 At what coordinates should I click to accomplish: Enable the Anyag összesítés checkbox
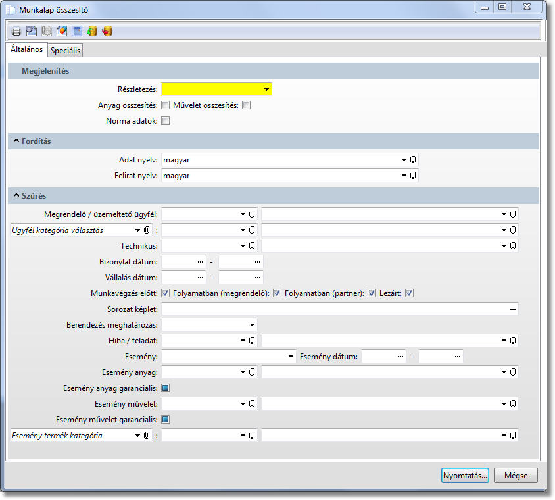166,105
